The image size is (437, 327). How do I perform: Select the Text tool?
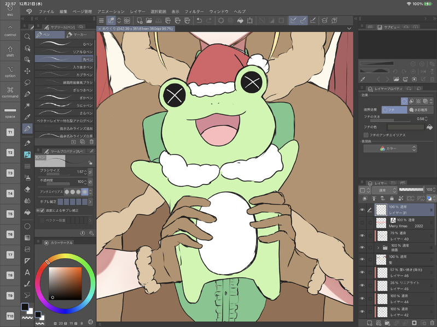pyautogui.click(x=27, y=272)
